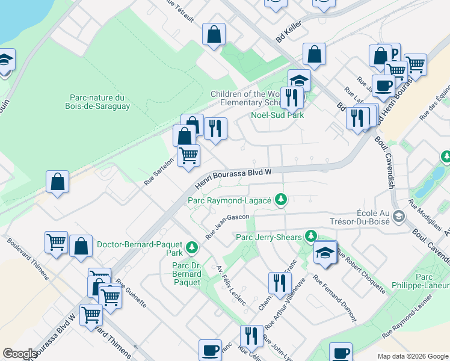Image resolution: width=450 pixels, height=361 pixels.
Task: Click the Noël-Sud Park label
Action: point(277,115)
